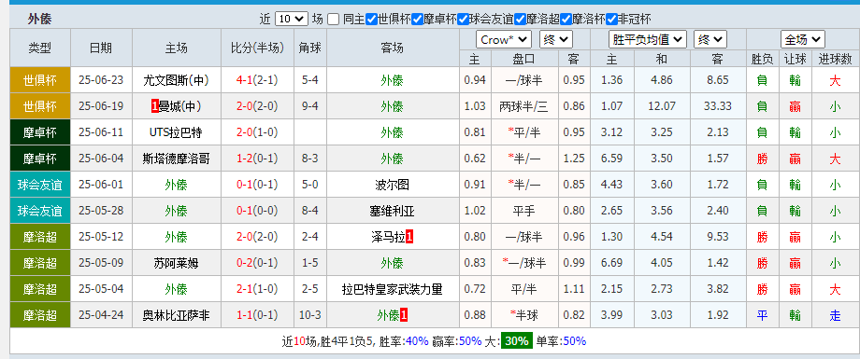
Task: Click away odds value 33.33
Action: pyautogui.click(x=718, y=106)
